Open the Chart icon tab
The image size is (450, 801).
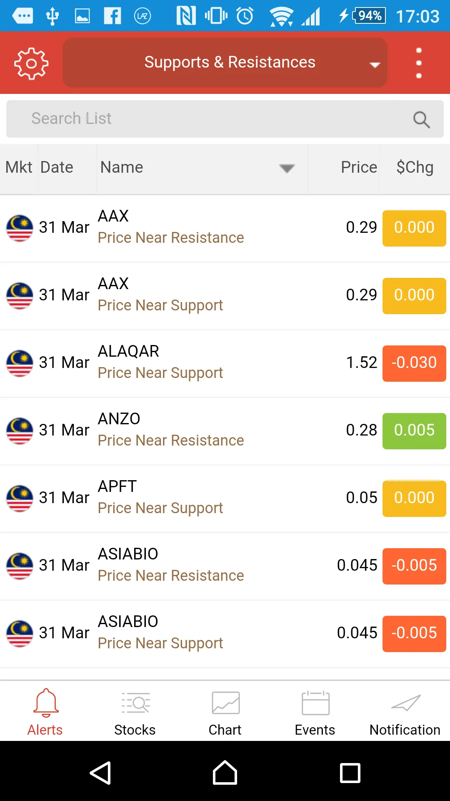[225, 712]
